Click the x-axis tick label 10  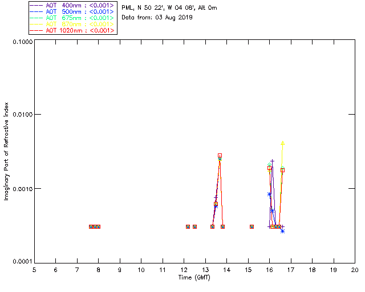pos(141,270)
